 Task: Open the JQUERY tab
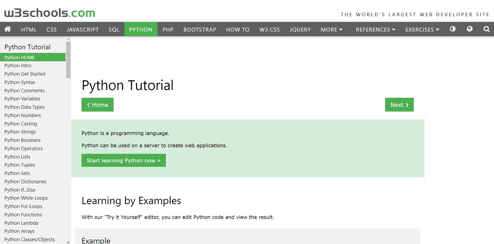point(300,29)
